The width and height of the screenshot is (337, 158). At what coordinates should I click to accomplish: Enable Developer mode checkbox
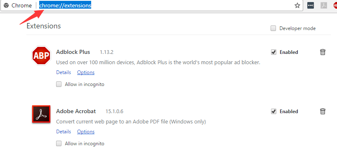pos(273,28)
